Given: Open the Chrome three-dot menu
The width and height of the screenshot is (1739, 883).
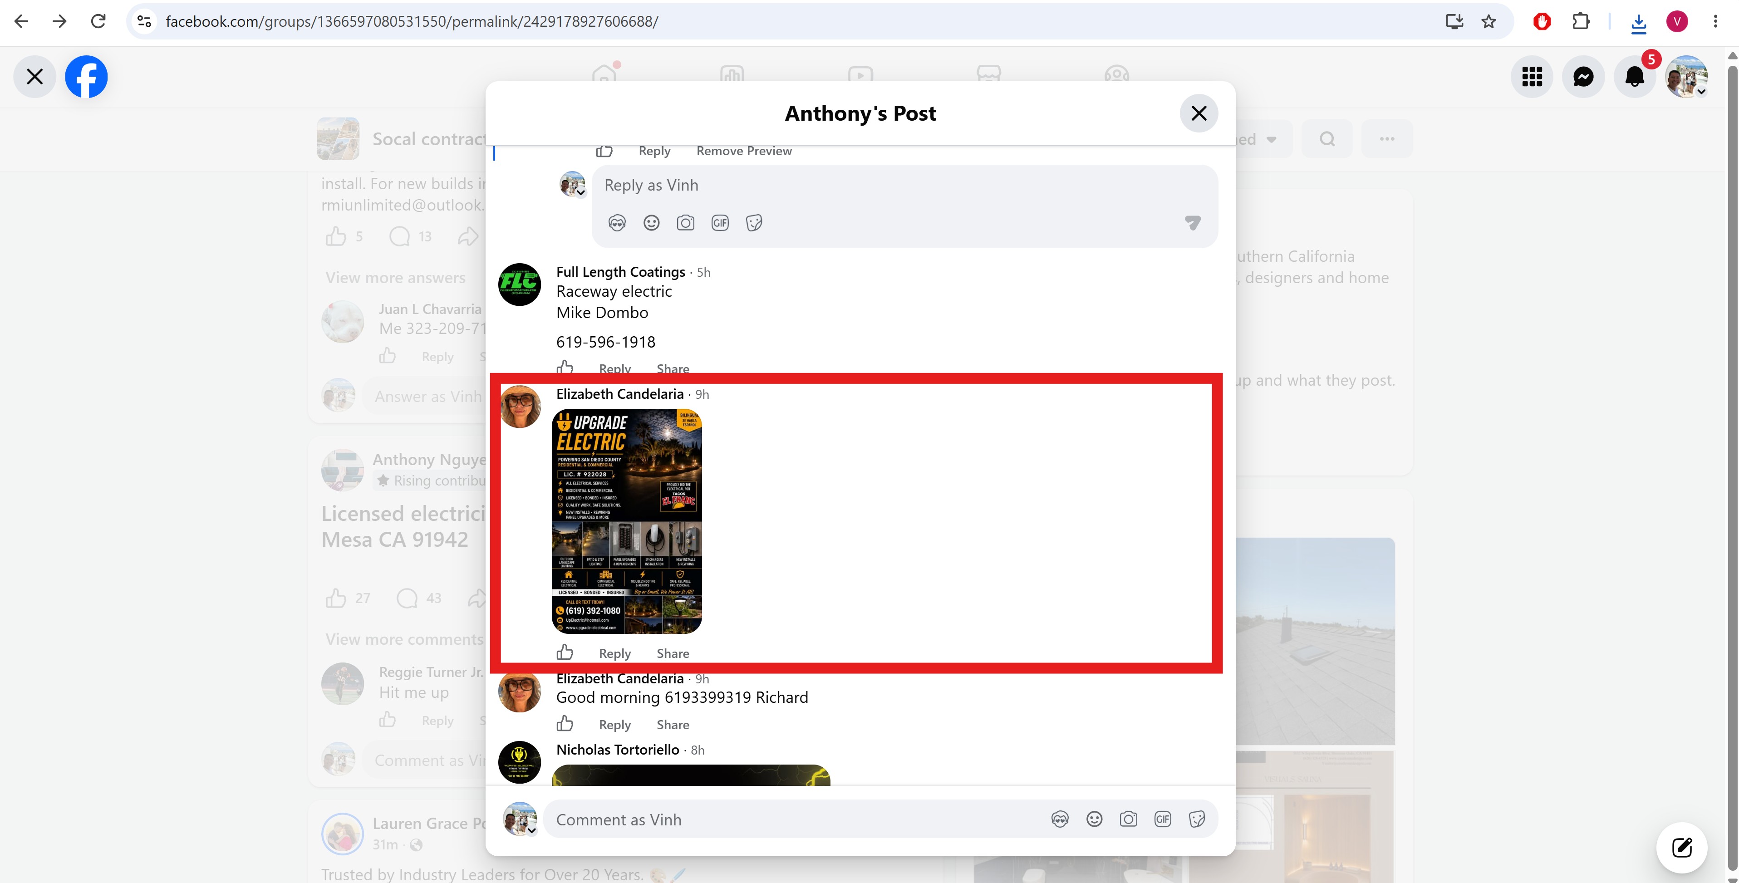Looking at the screenshot, I should point(1715,22).
